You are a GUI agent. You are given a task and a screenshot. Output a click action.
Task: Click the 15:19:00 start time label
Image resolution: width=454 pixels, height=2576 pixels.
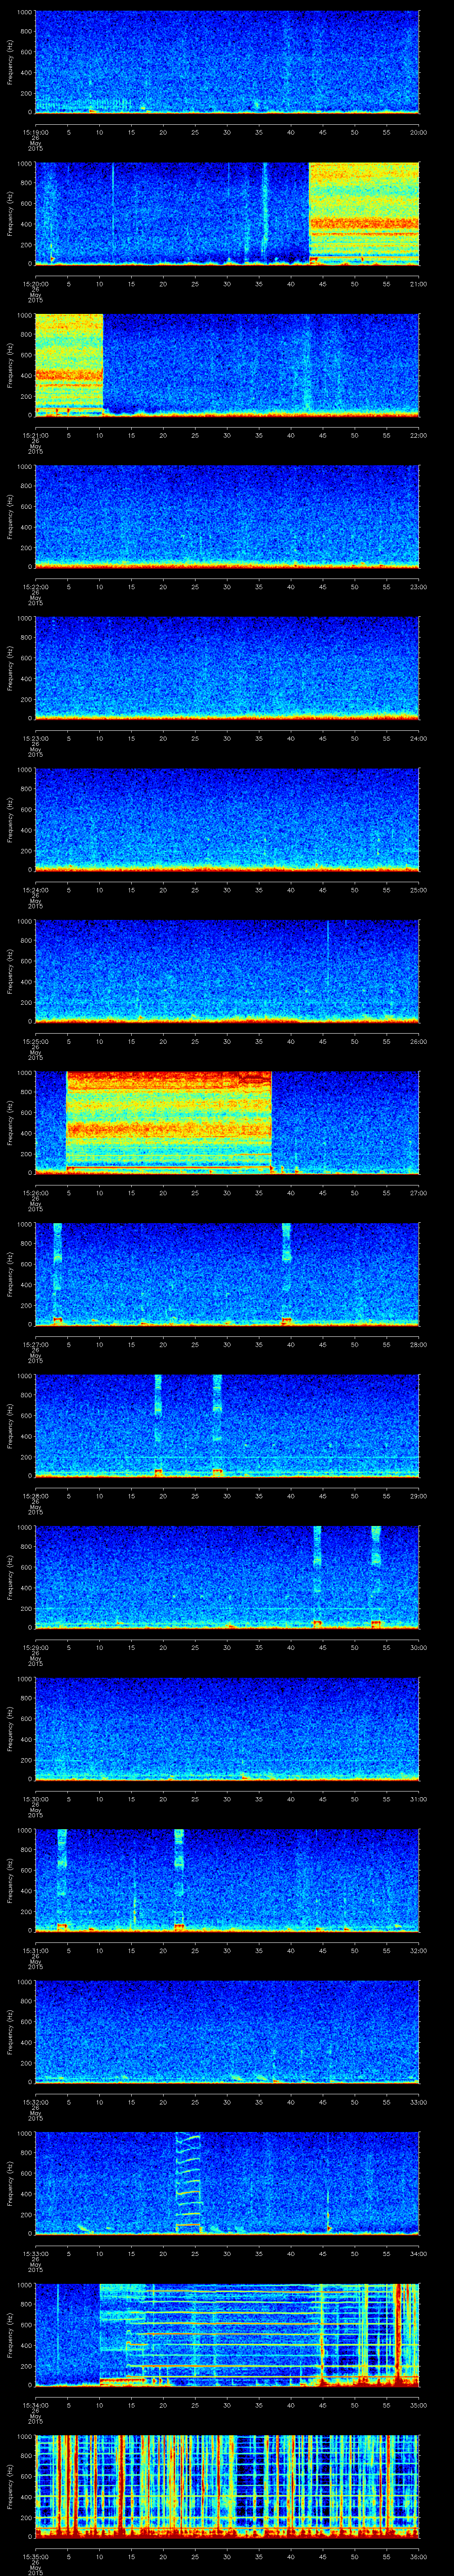(x=35, y=132)
